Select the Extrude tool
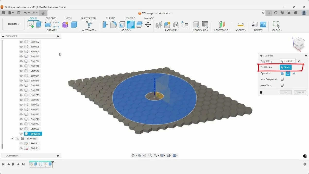This screenshot has width=309, height=174. 39,24
